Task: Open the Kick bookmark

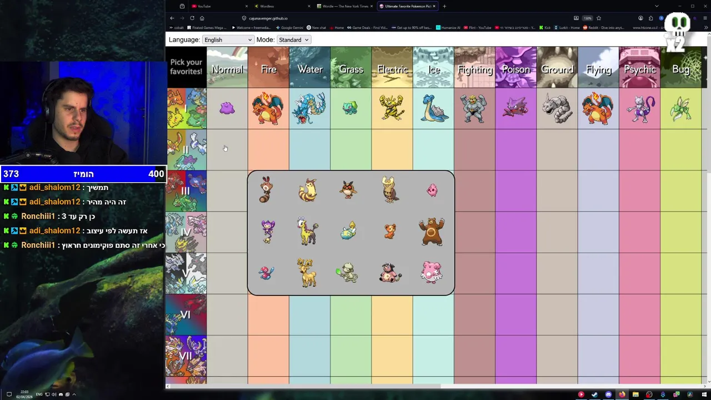Action: click(545, 27)
